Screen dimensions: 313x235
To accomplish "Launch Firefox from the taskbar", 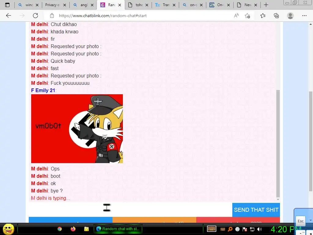I will (73, 229).
